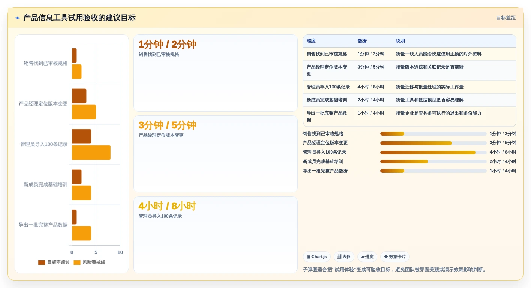
Task: Click progress value 2小时 / 4小时 at right
Action: [503, 161]
